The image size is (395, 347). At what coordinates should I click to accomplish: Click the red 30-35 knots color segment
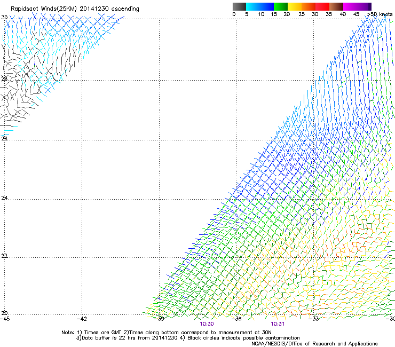(322, 6)
